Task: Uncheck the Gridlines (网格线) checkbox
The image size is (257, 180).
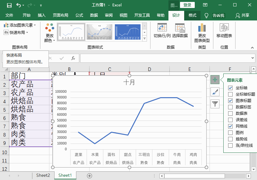Action: (230, 126)
